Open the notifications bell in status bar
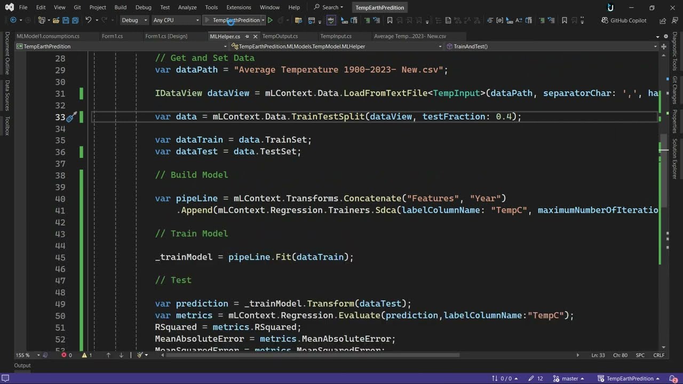Screen dimensions: 683x384 (x=672, y=379)
